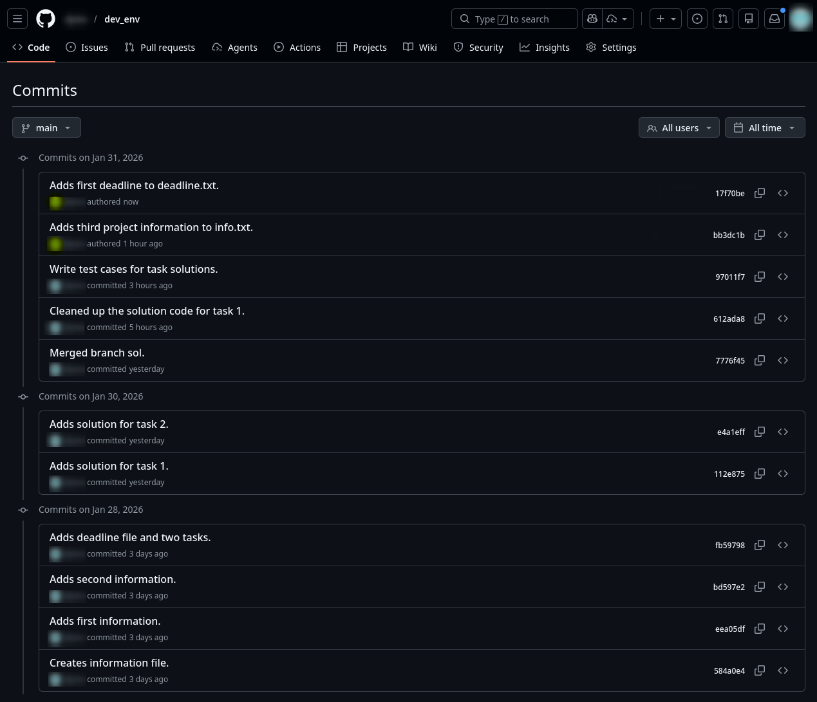817x702 pixels.
Task: Copy full SHA for commit e4a1eff
Action: click(x=760, y=432)
